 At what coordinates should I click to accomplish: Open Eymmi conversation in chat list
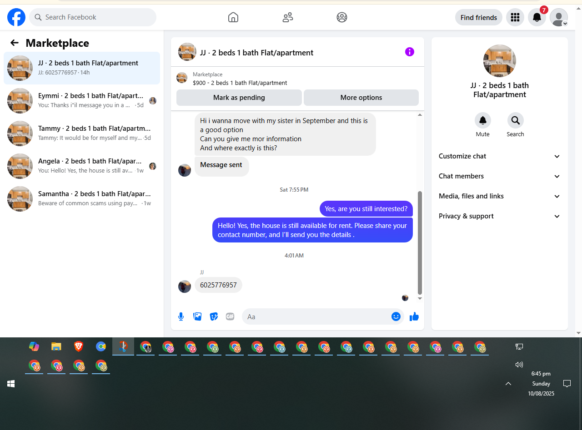[x=82, y=101]
